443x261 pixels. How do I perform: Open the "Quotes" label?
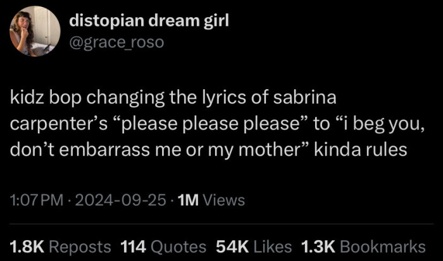[178, 246]
